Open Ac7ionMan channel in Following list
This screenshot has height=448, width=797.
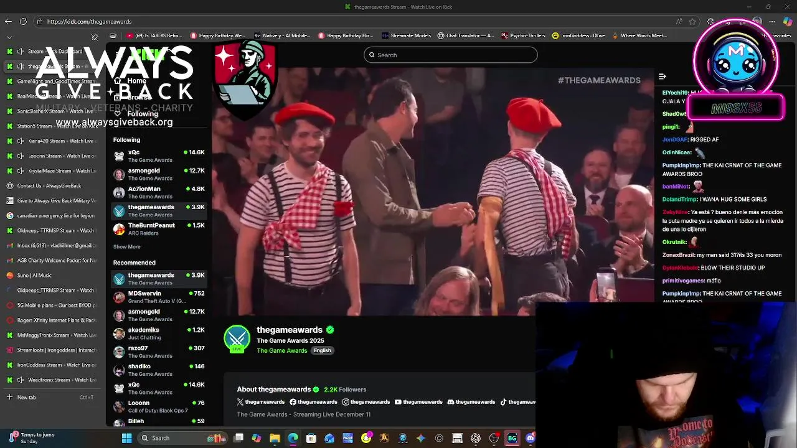tap(159, 192)
